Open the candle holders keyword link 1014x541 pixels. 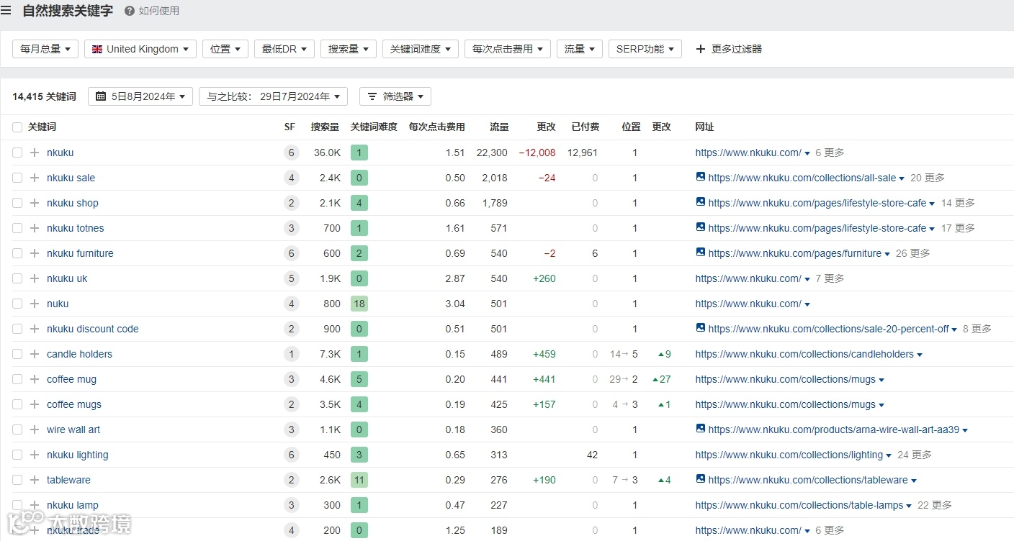coord(79,354)
